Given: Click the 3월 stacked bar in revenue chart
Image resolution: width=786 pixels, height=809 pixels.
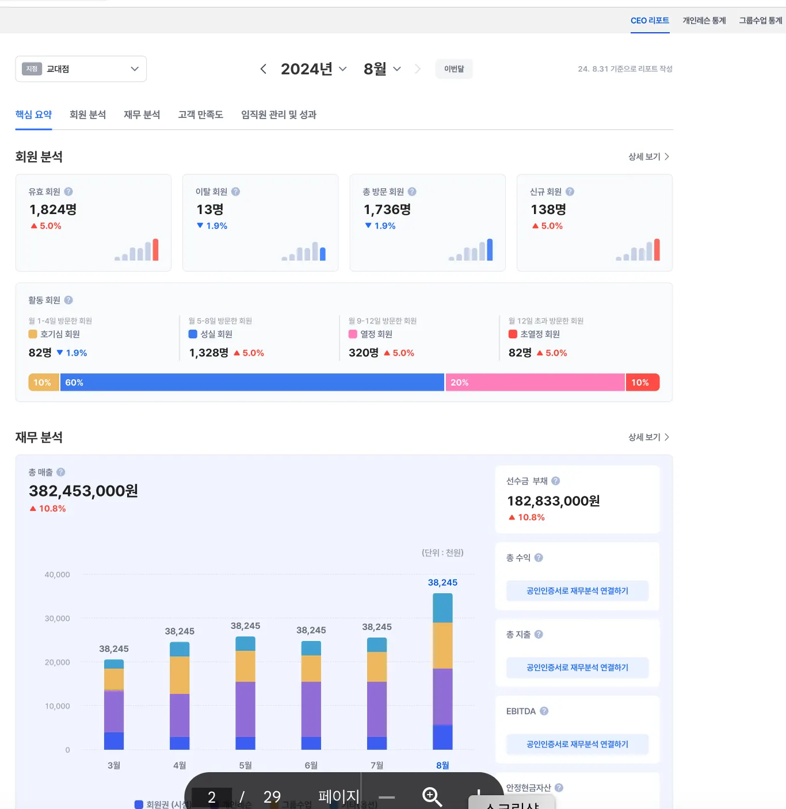Looking at the screenshot, I should (114, 705).
